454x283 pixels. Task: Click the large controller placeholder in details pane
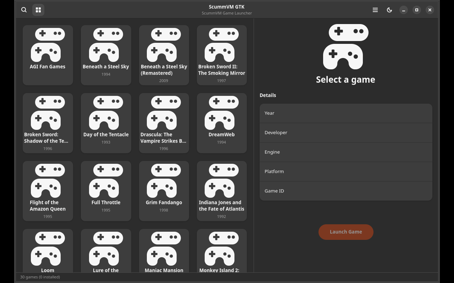click(x=346, y=47)
